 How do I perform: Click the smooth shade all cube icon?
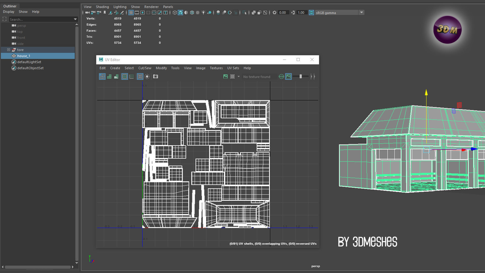(180, 13)
